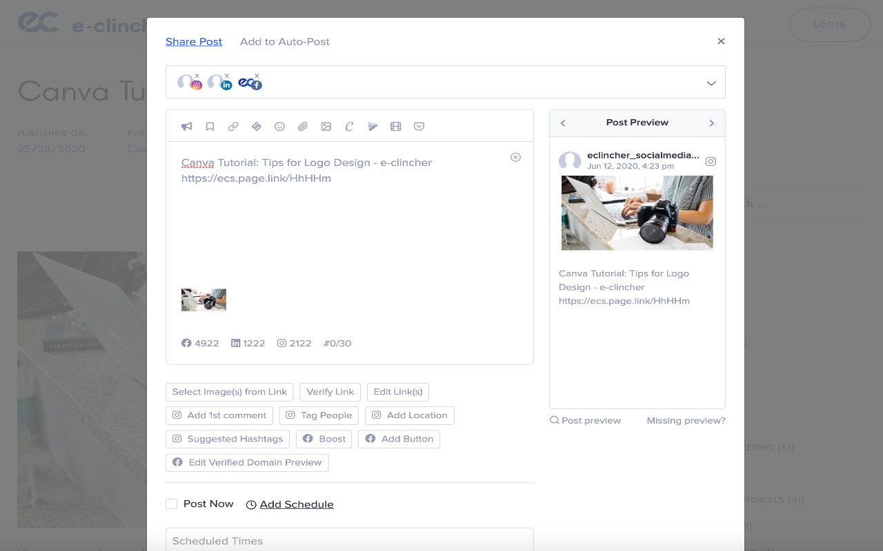Click the bookmark icon in editor toolbar
Image resolution: width=883 pixels, height=551 pixels.
pos(210,127)
